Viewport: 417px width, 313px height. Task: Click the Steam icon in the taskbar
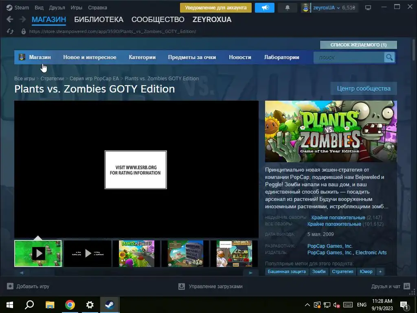[x=110, y=305]
